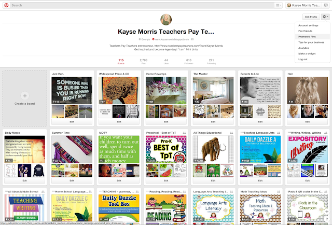This screenshot has height=225, width=332.
Task: Switch to the 271 Following tab
Action: coord(211,62)
